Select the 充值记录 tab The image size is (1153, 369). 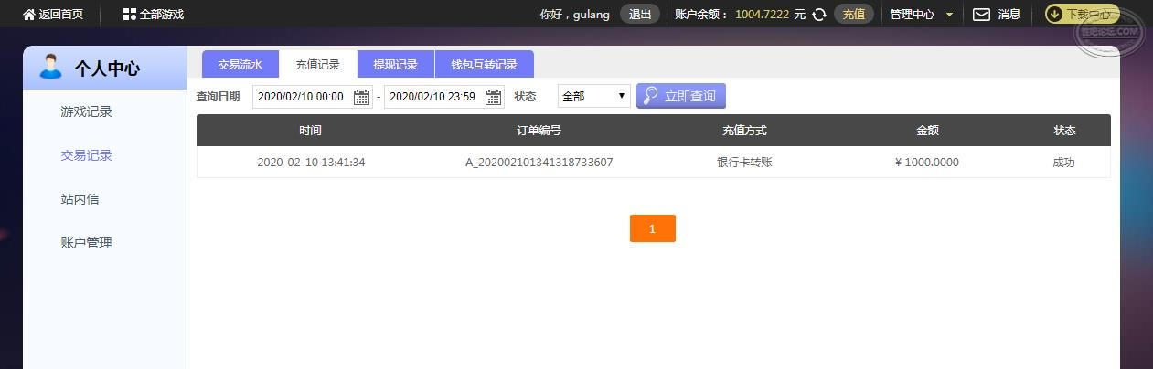click(x=317, y=64)
